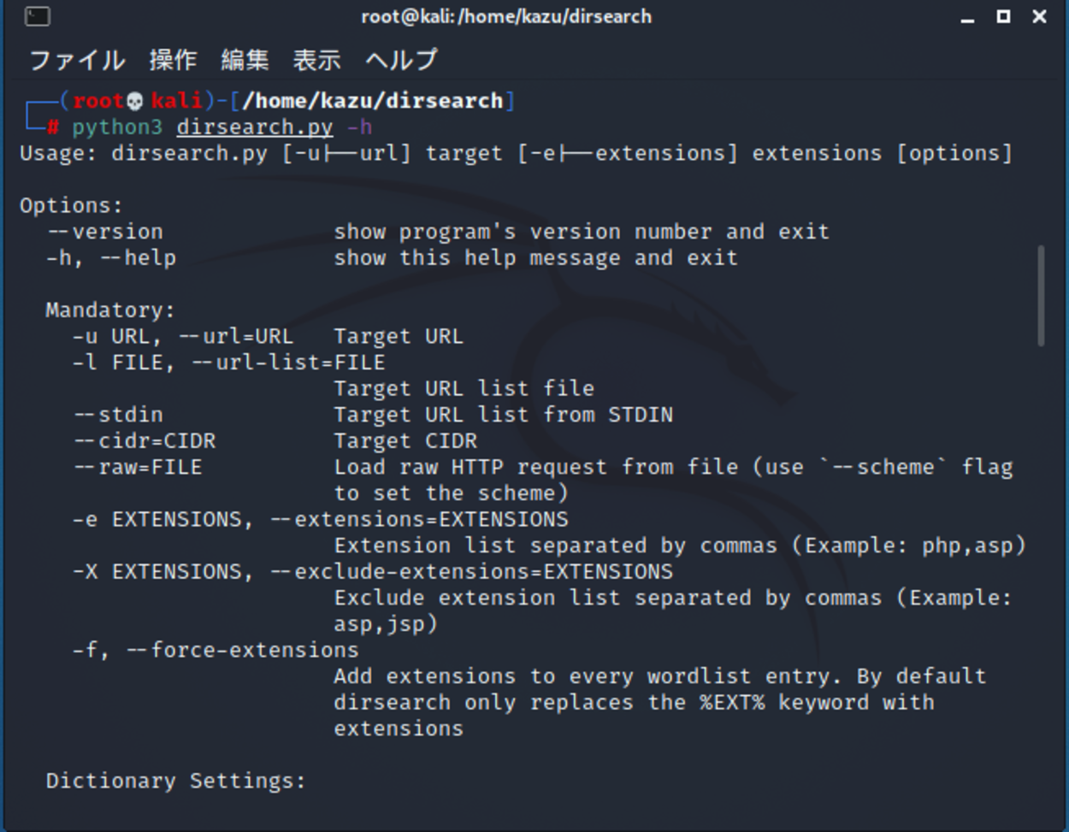1069x832 pixels.
Task: Open the ヘルプ menu
Action: click(399, 60)
